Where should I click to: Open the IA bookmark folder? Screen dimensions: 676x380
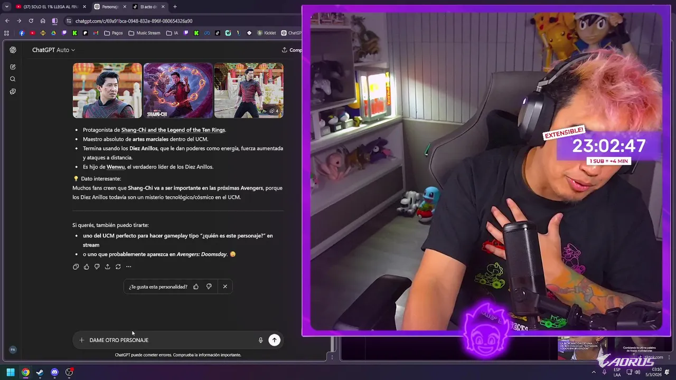(x=172, y=33)
